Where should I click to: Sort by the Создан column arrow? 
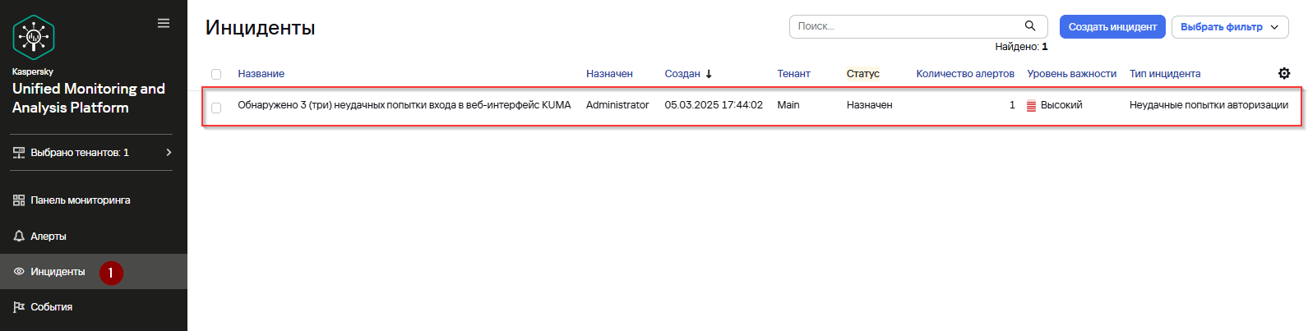coord(709,74)
